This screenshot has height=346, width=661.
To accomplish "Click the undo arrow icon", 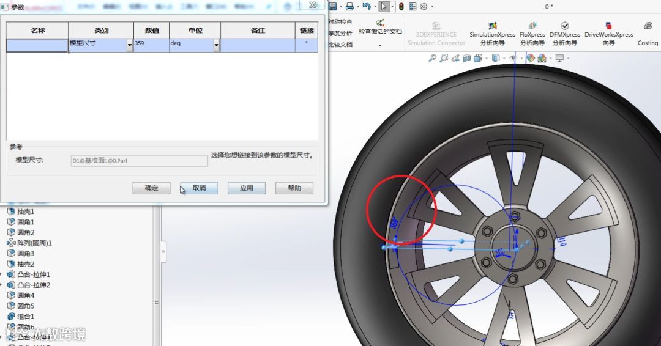I will (367, 6).
